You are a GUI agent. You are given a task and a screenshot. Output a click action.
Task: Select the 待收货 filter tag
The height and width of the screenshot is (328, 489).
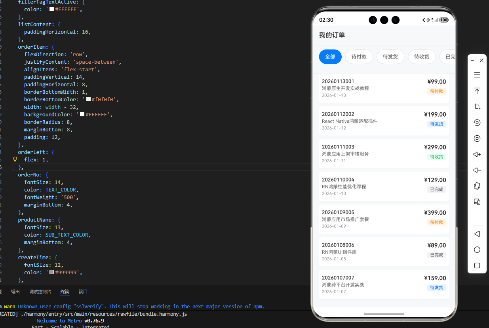tap(422, 57)
